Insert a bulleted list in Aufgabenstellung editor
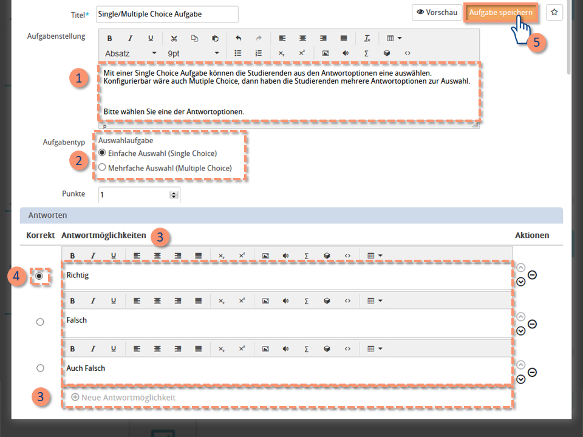This screenshot has width=583, height=437. [238, 53]
